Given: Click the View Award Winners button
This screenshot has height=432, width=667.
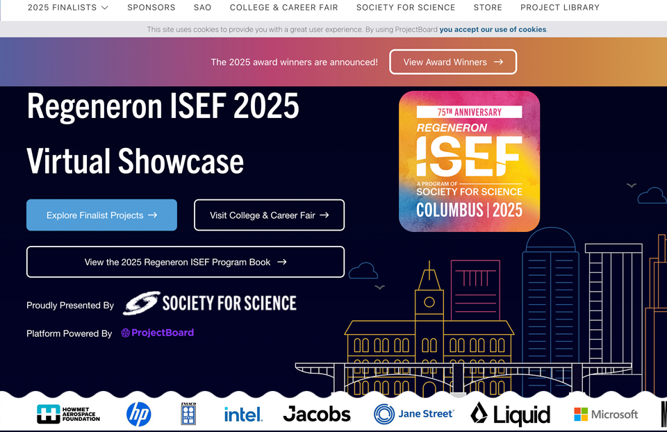Looking at the screenshot, I should (x=452, y=62).
